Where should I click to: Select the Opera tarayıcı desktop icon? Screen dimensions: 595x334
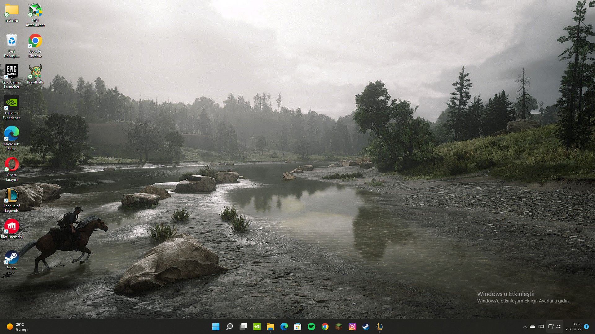tap(11, 169)
